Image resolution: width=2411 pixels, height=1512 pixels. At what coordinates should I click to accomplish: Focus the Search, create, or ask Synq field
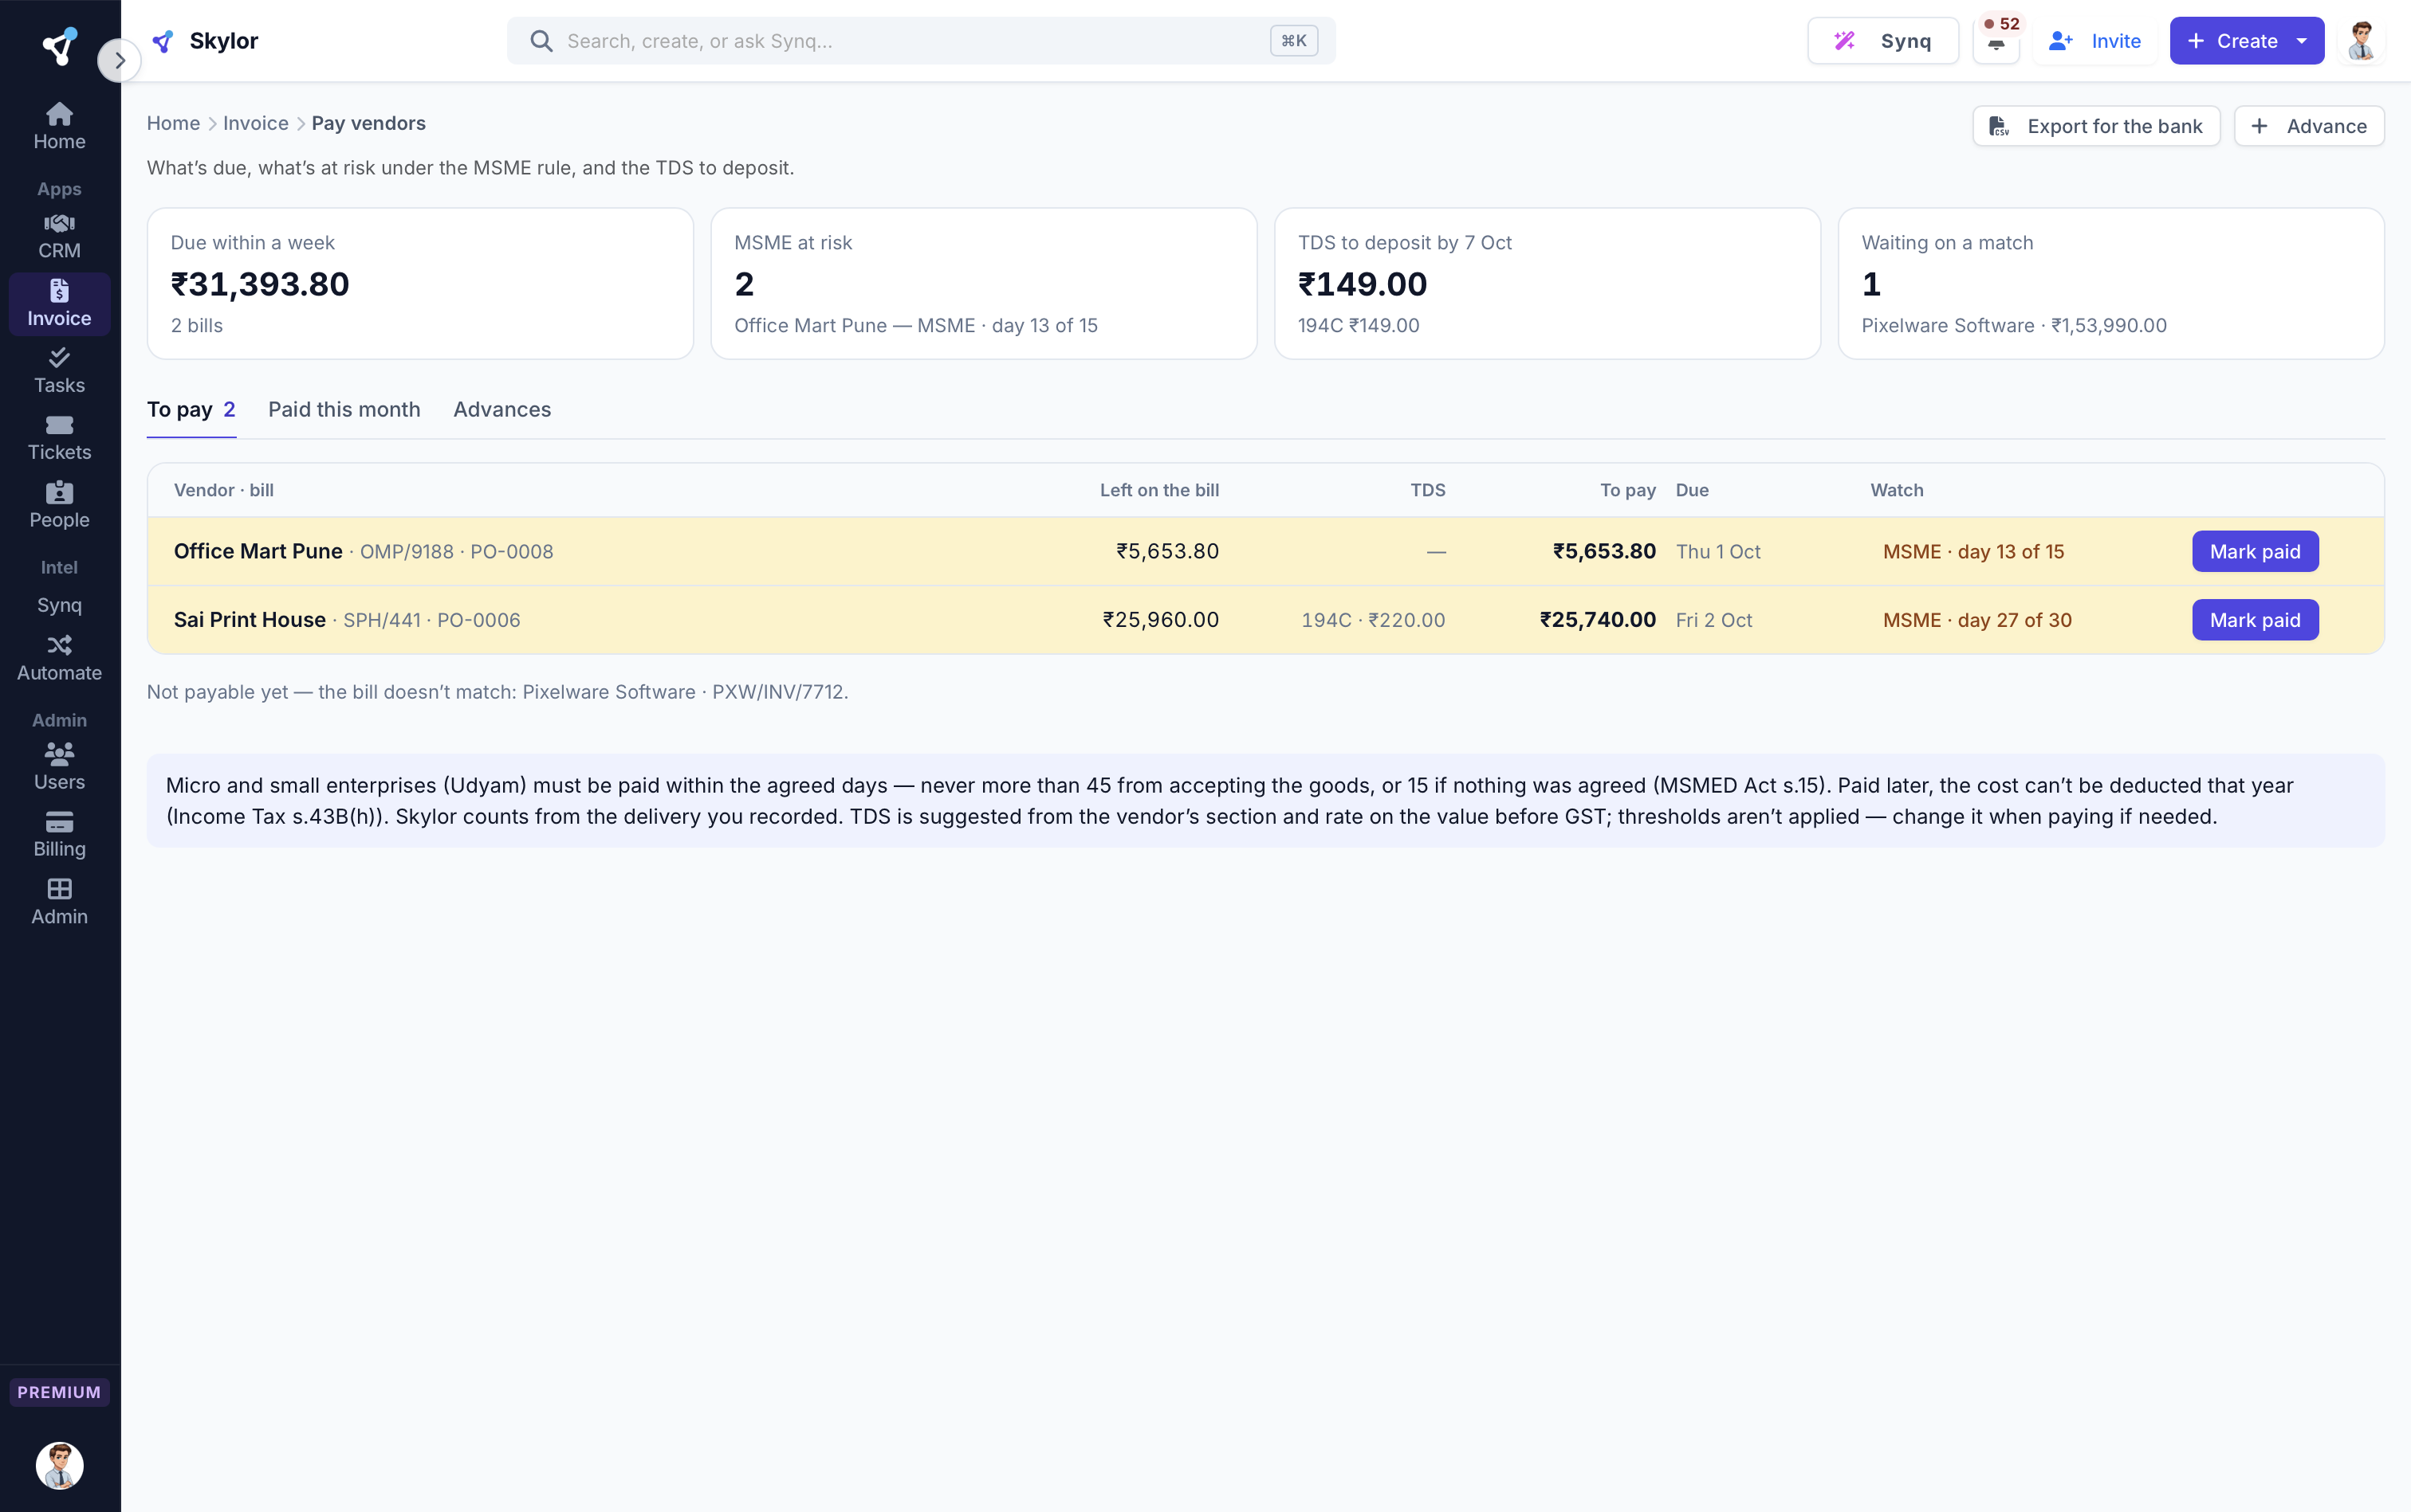[x=921, y=41]
